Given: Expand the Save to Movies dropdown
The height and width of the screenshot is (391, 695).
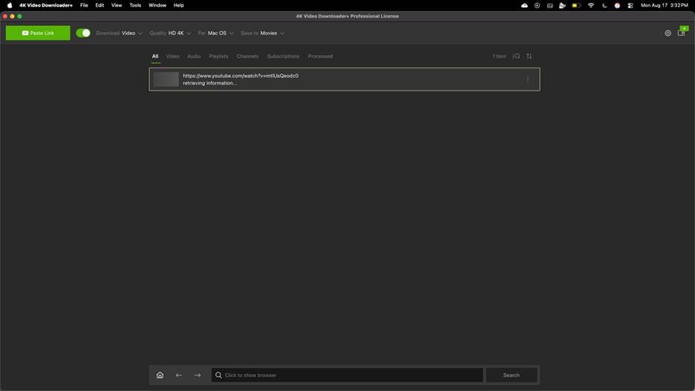Looking at the screenshot, I should pyautogui.click(x=262, y=33).
